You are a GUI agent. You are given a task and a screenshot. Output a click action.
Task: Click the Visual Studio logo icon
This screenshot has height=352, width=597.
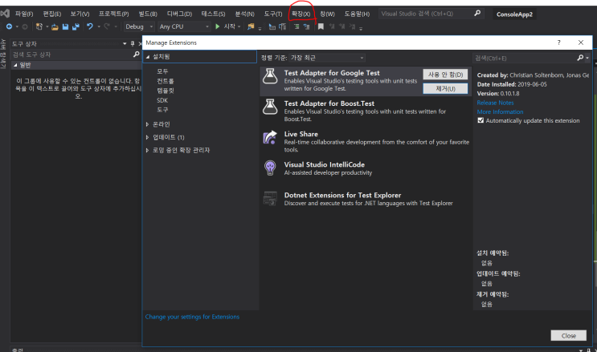click(5, 14)
